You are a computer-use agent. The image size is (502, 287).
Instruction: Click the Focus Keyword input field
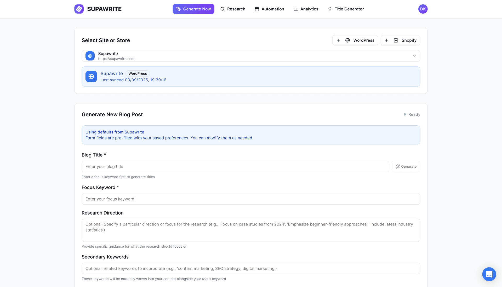pyautogui.click(x=251, y=199)
